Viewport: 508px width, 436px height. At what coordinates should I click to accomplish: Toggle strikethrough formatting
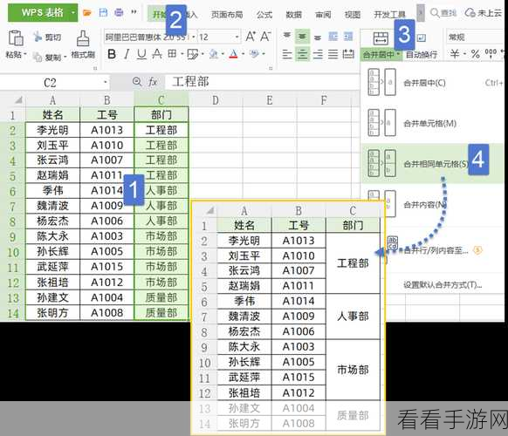coord(157,54)
